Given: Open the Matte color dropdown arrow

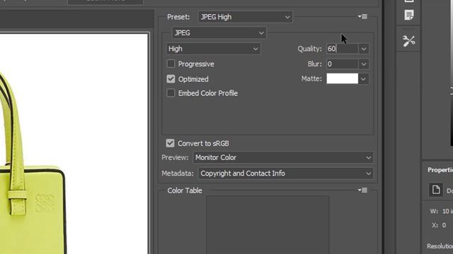Looking at the screenshot, I should pyautogui.click(x=363, y=78).
